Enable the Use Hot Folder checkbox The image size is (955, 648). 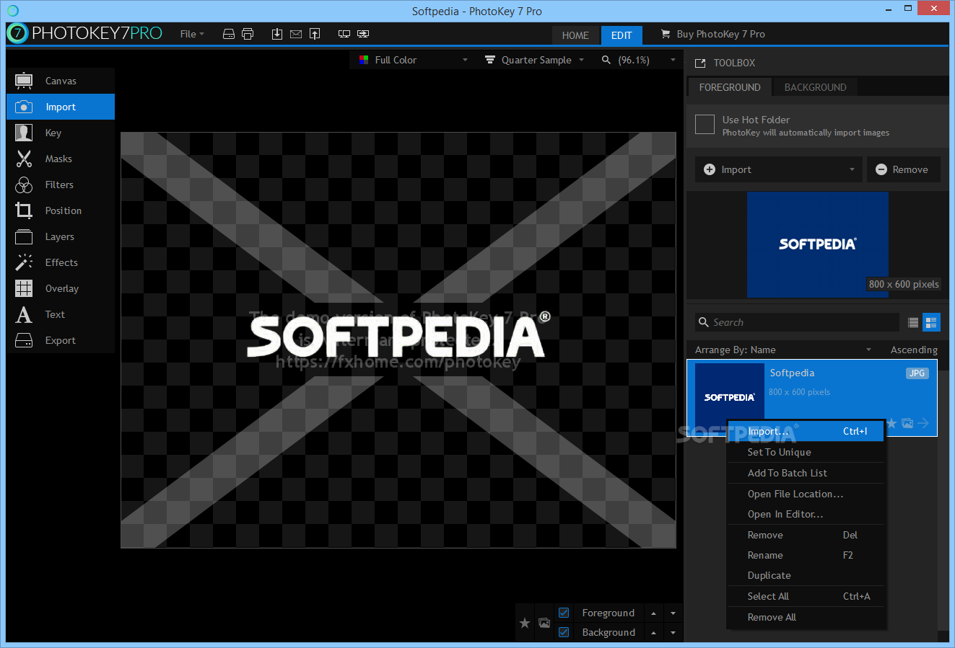coord(705,124)
